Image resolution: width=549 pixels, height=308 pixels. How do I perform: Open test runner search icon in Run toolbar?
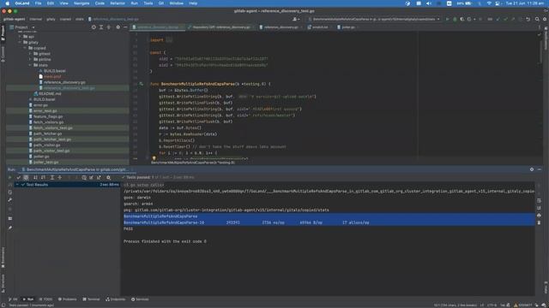[109, 177]
